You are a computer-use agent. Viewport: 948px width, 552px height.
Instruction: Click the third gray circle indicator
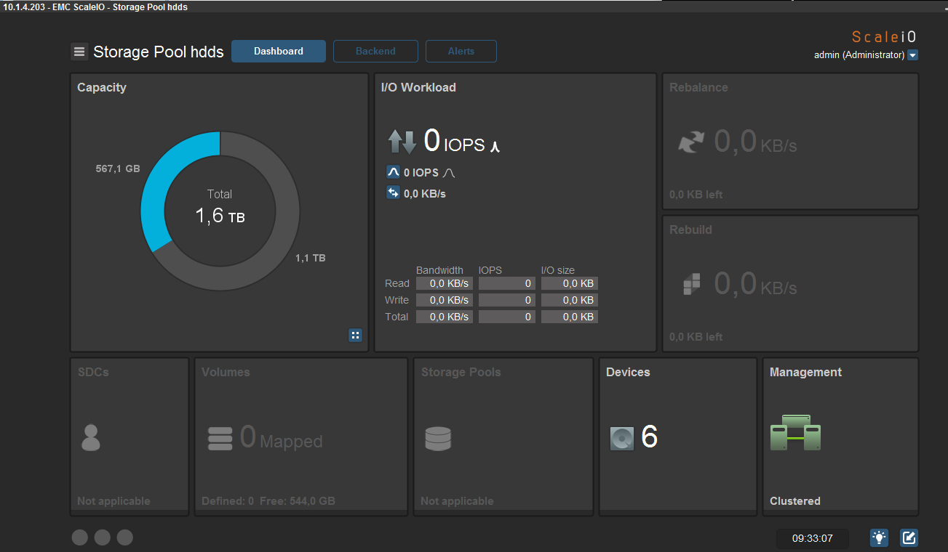125,537
